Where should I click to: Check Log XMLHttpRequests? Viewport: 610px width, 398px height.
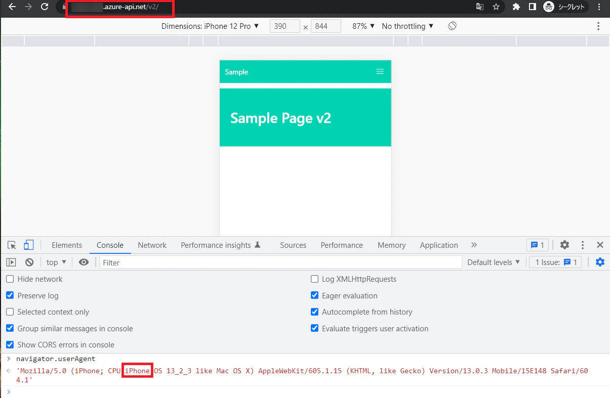tap(314, 279)
